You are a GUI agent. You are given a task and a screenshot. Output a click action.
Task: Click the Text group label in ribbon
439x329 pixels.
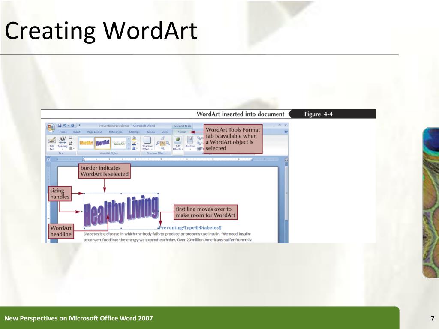pos(61,153)
